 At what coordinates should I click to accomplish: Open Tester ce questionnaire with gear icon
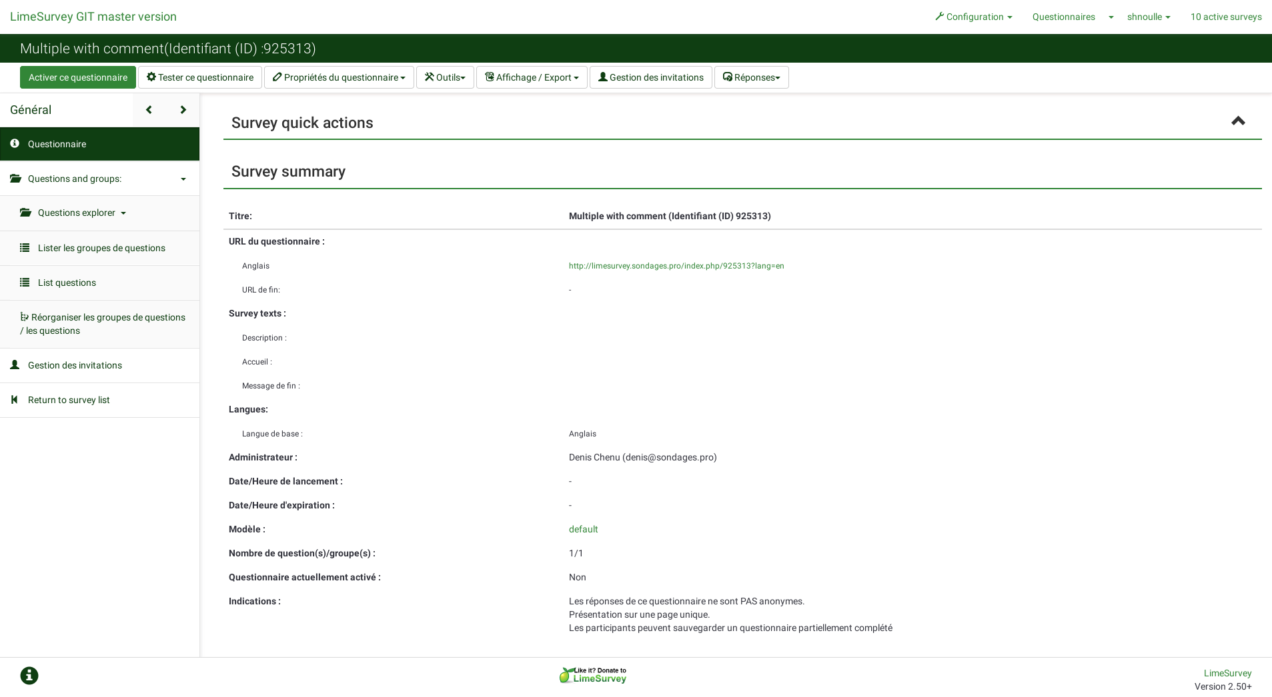coord(200,77)
